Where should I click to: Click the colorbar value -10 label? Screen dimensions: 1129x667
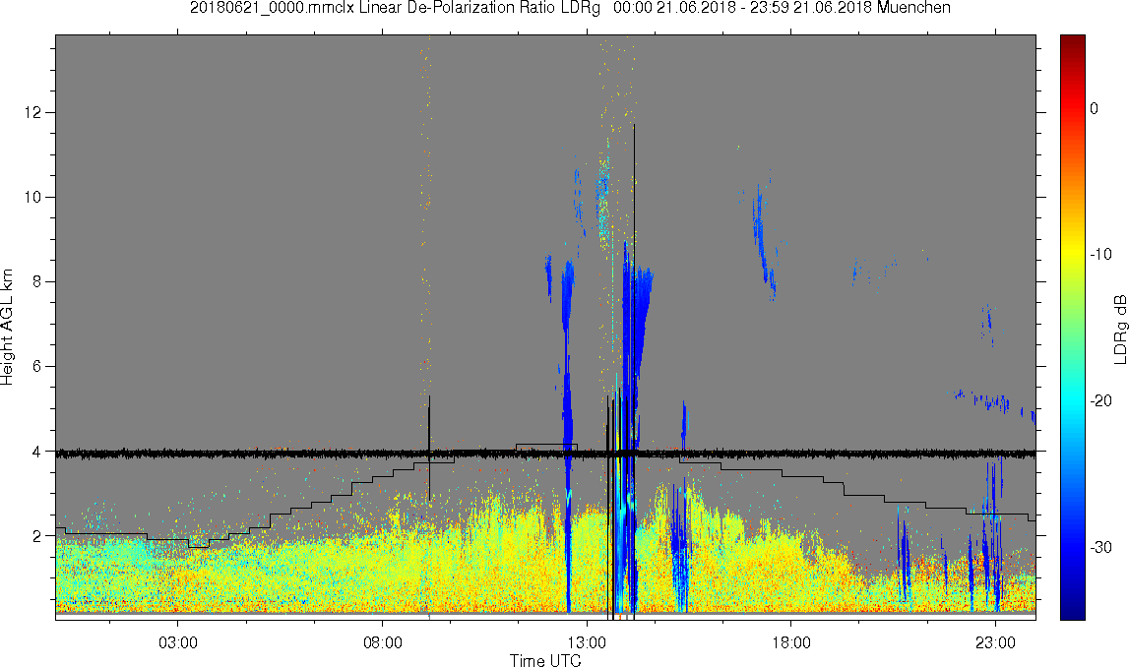click(1100, 254)
